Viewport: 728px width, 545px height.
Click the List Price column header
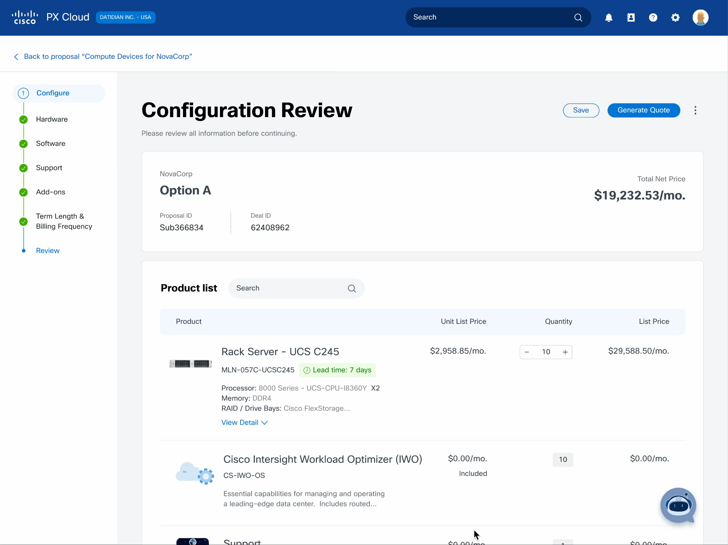[654, 322]
